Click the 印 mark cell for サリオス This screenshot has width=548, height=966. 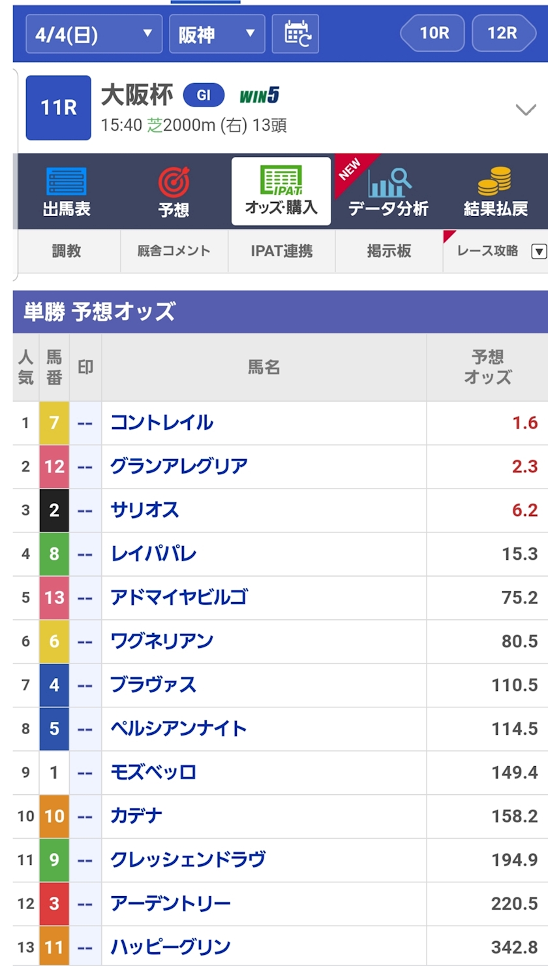click(85, 510)
